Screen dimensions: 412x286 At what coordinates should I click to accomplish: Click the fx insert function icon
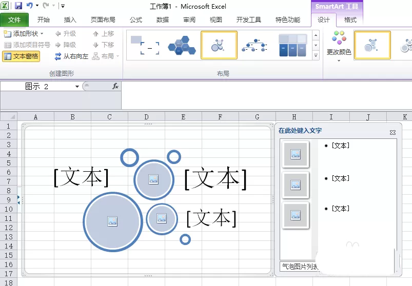pos(115,86)
